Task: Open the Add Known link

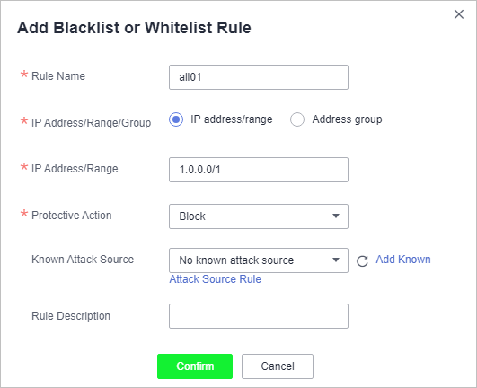Action: tap(403, 260)
